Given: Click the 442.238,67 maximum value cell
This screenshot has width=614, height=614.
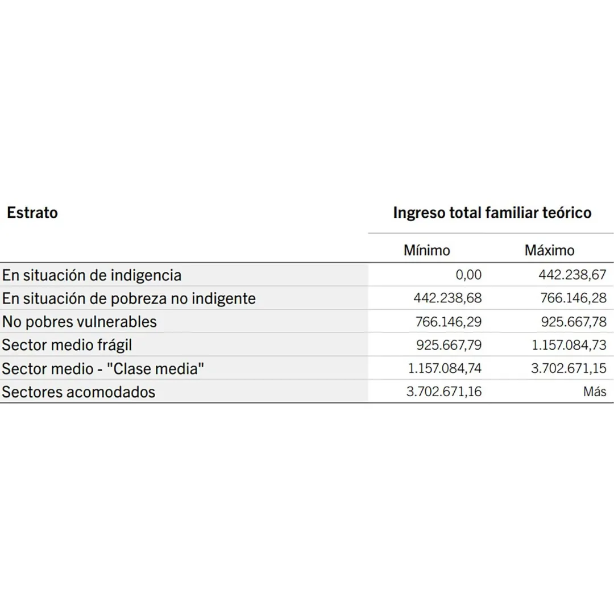Looking at the screenshot, I should [x=572, y=275].
